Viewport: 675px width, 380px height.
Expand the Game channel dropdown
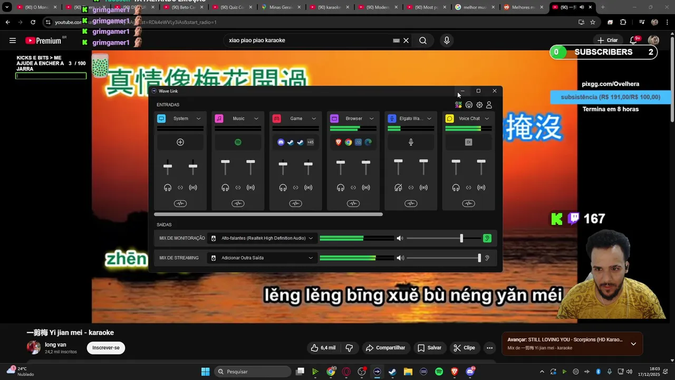point(314,119)
